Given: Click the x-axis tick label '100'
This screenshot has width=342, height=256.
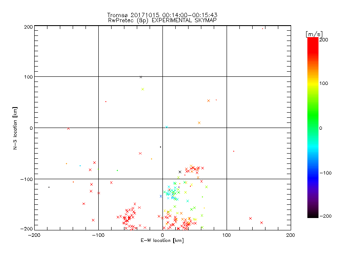Looking at the screenshot, I should tap(227, 235).
